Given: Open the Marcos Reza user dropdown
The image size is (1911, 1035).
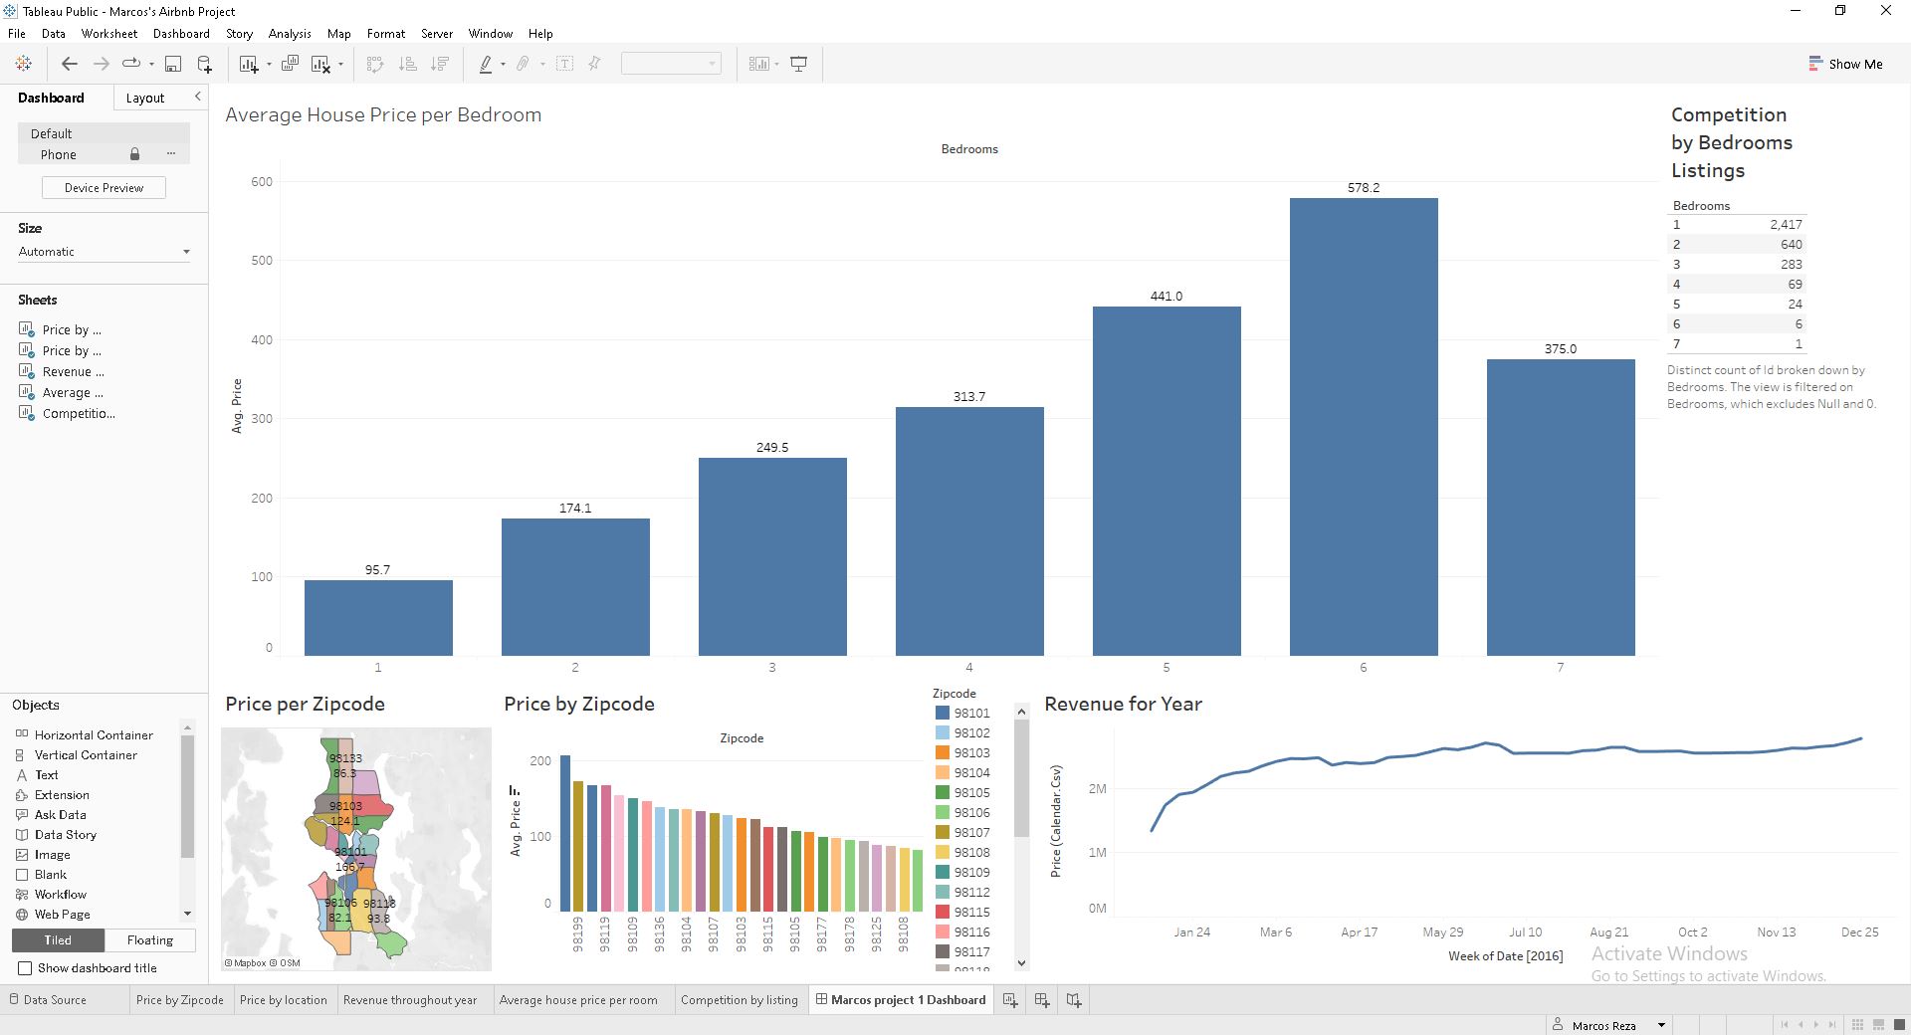Looking at the screenshot, I should pos(1661,1025).
